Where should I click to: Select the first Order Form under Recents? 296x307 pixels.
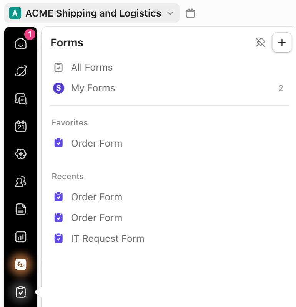pos(96,197)
